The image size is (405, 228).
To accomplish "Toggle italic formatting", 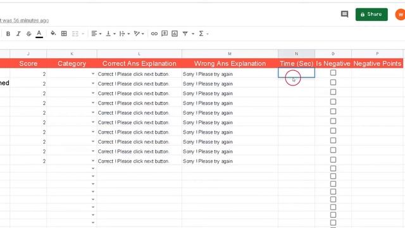I will pos(18,34).
